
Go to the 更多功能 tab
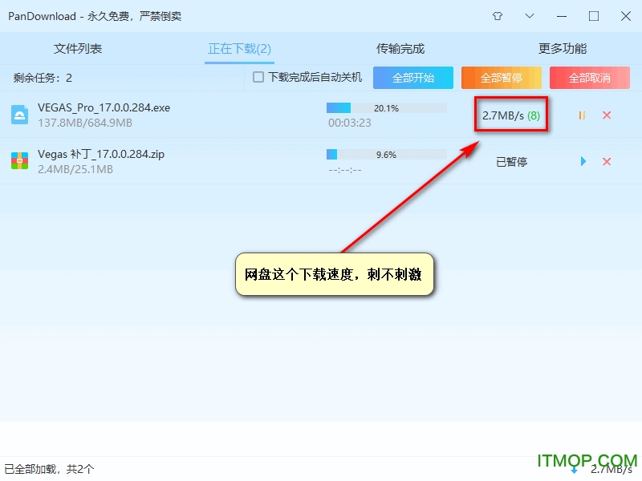coord(563,49)
